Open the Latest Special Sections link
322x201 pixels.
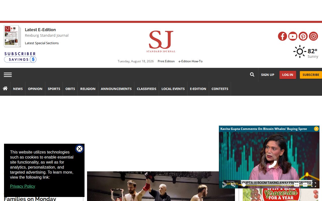pos(42,43)
